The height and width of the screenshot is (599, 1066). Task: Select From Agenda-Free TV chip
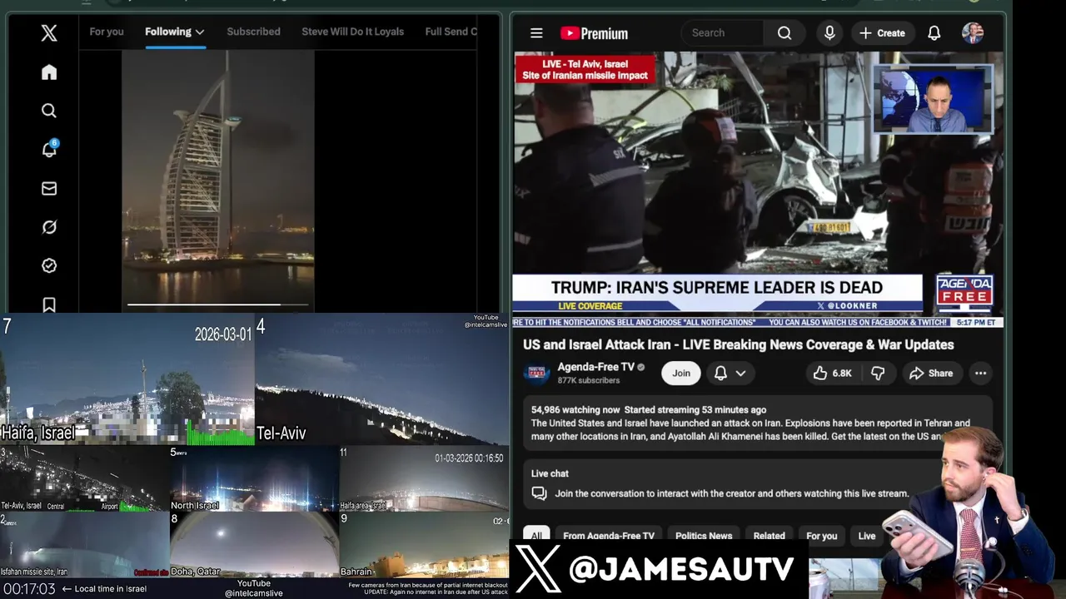(x=609, y=536)
